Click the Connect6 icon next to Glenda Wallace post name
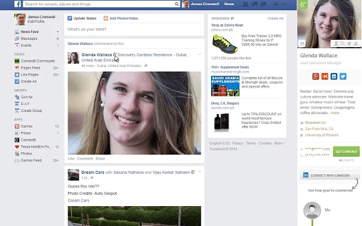 click(x=115, y=55)
